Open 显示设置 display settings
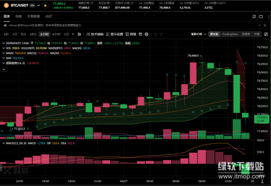Image resolution: width=271 pixels, height=186 pixels. tap(114, 34)
